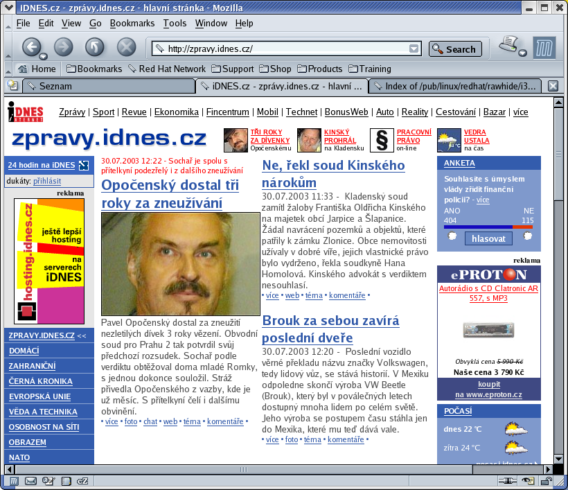Image resolution: width=568 pixels, height=490 pixels.
Task: Switch to the Index of /pub/linux tab
Action: [455, 86]
